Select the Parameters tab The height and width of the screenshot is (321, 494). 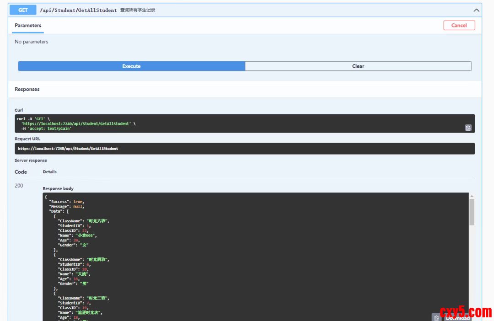[28, 26]
